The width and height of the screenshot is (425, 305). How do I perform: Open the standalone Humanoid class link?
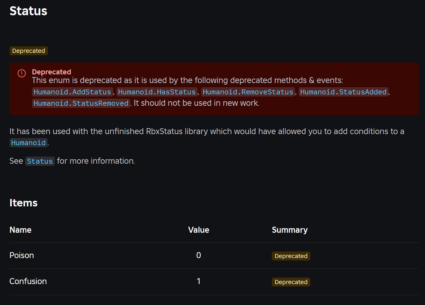tap(28, 143)
